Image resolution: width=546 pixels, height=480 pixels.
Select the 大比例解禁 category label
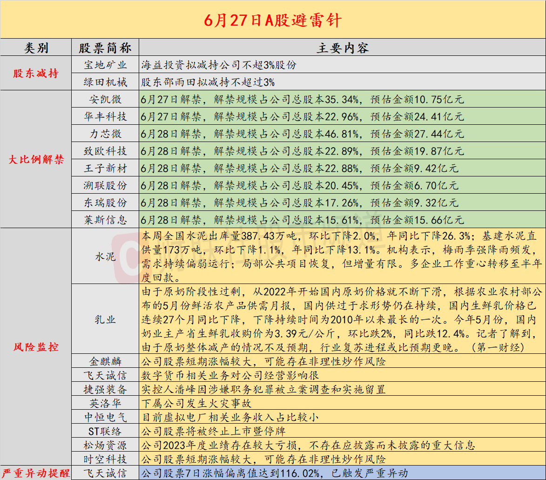tap(36, 160)
